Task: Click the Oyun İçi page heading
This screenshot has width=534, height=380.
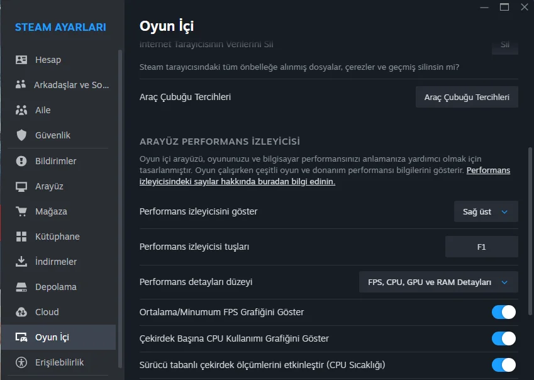Action: (167, 26)
